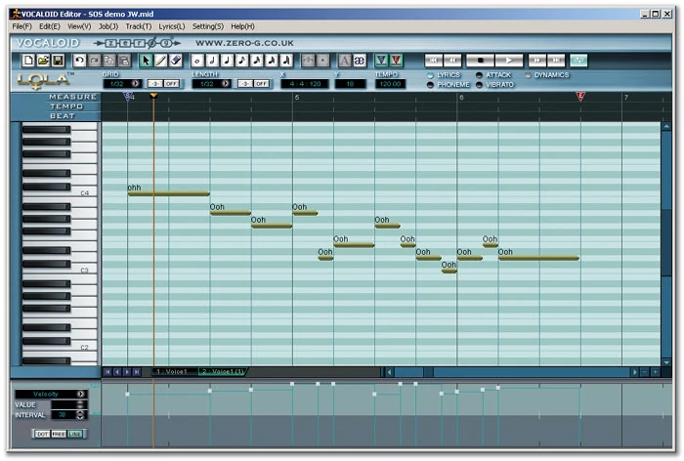The image size is (684, 461).
Task: Select the arrow pointer tool
Action: (146, 61)
